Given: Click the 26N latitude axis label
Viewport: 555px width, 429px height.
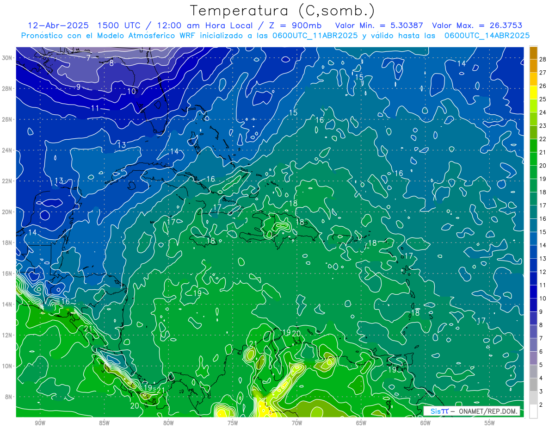Looking at the screenshot, I should tap(8, 119).
